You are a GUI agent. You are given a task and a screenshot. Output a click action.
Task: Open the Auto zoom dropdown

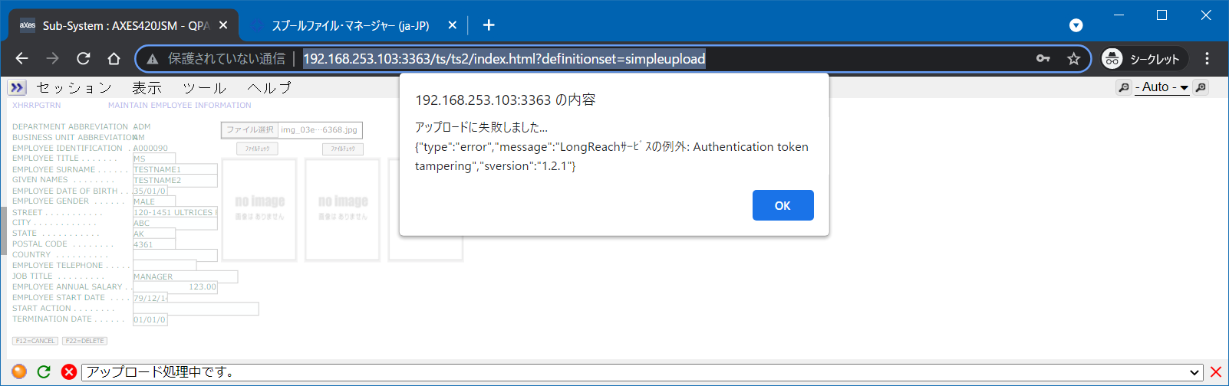click(1161, 87)
